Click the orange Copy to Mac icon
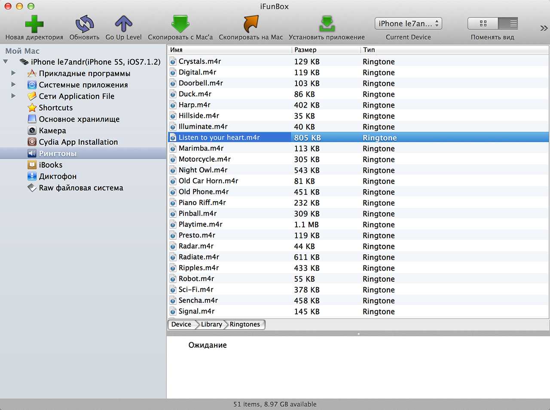Viewport: 550px width, 410px height. point(251,24)
